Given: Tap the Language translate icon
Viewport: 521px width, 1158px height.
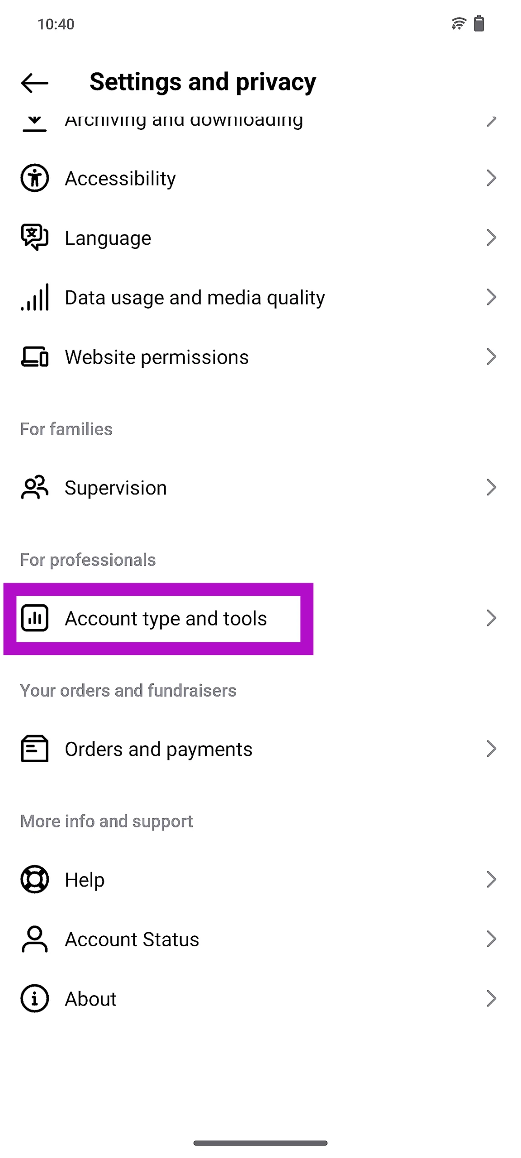Looking at the screenshot, I should (34, 237).
